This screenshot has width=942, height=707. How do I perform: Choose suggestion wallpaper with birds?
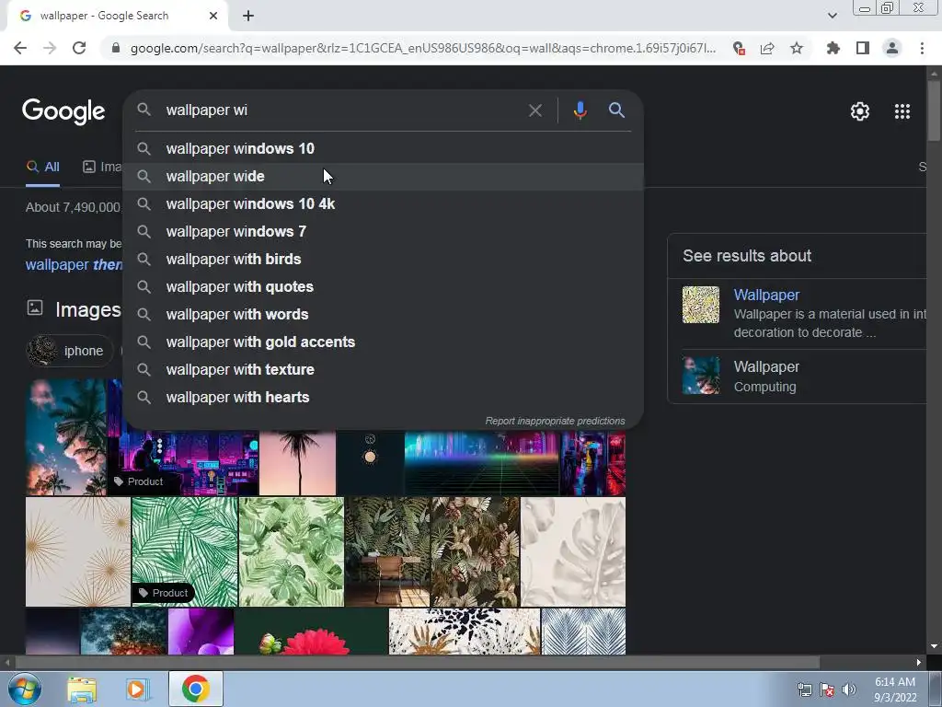pyautogui.click(x=384, y=259)
